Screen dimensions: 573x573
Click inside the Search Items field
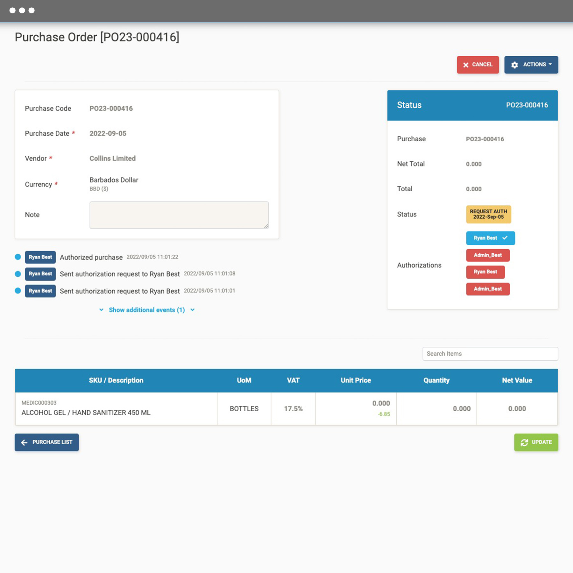490,354
